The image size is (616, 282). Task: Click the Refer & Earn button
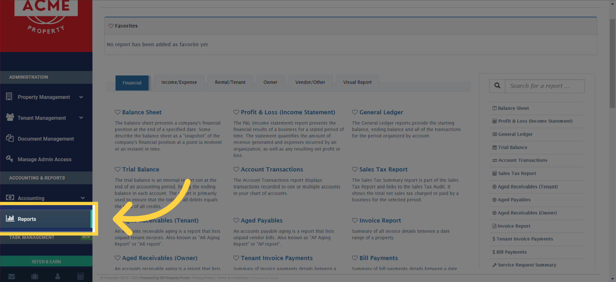pos(46,261)
